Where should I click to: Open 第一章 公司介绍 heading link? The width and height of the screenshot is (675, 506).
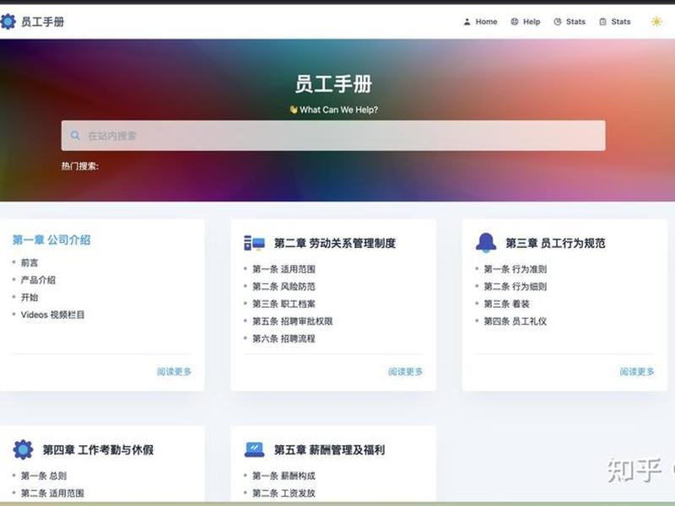51,240
